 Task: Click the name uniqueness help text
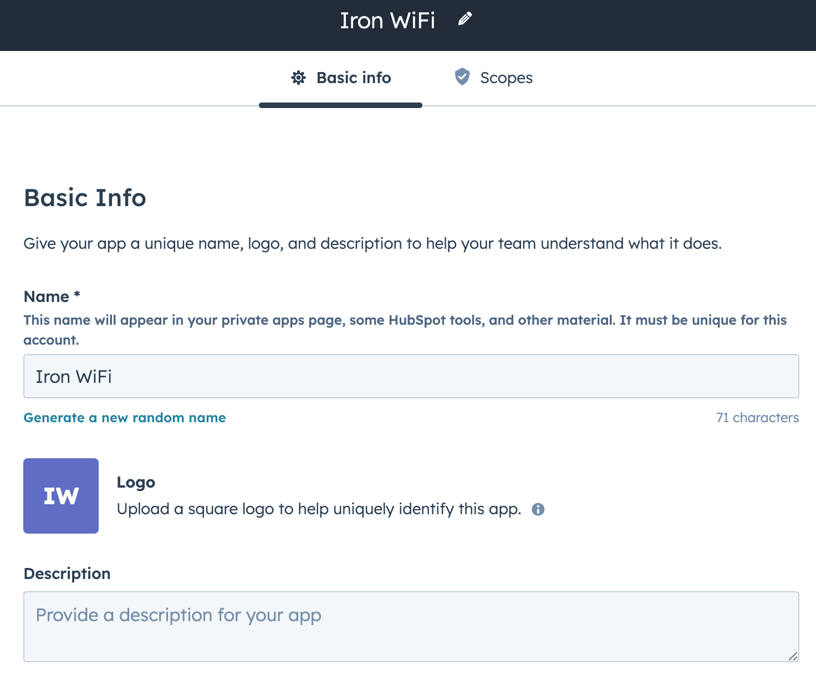405,330
